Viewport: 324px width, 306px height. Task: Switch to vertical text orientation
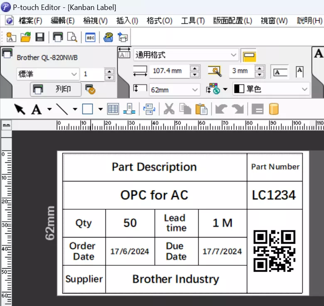(299, 71)
